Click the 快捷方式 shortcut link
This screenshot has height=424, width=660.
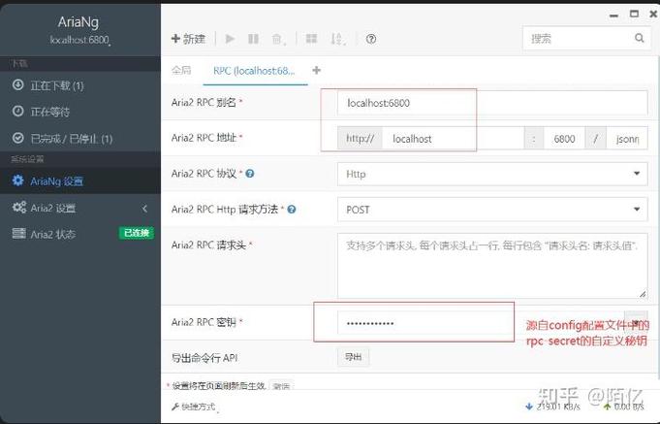click(x=194, y=407)
